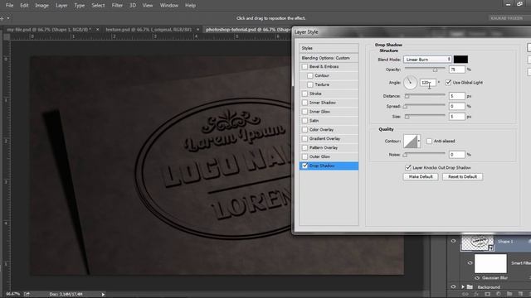Switch to the texture.psd tab
This screenshot has width=531, height=298.
(x=149, y=30)
